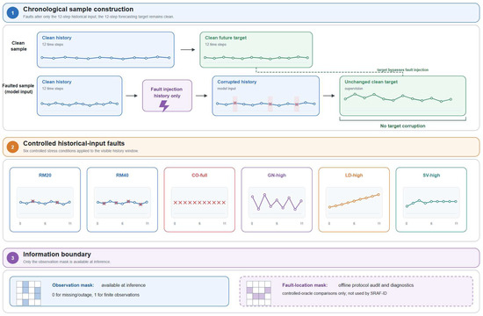Click the Unchanged clean target box
483x316 pixels.
pyautogui.click(x=402, y=96)
